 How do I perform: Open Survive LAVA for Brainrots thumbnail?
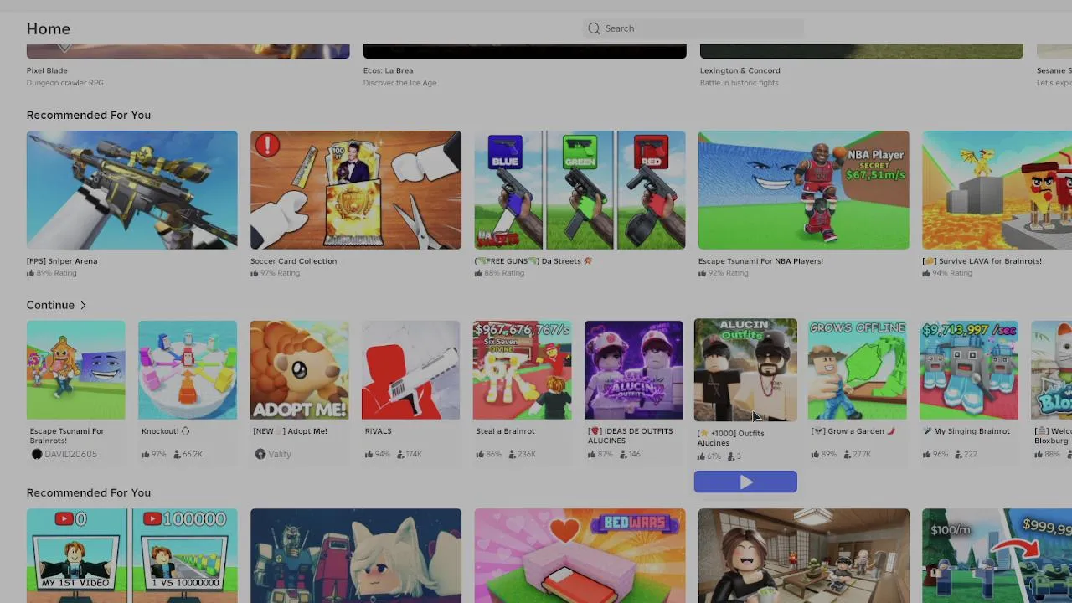(x=997, y=190)
